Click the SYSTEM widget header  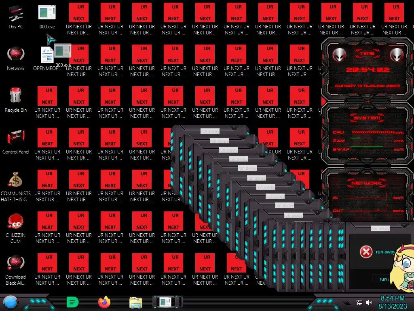tap(367, 118)
